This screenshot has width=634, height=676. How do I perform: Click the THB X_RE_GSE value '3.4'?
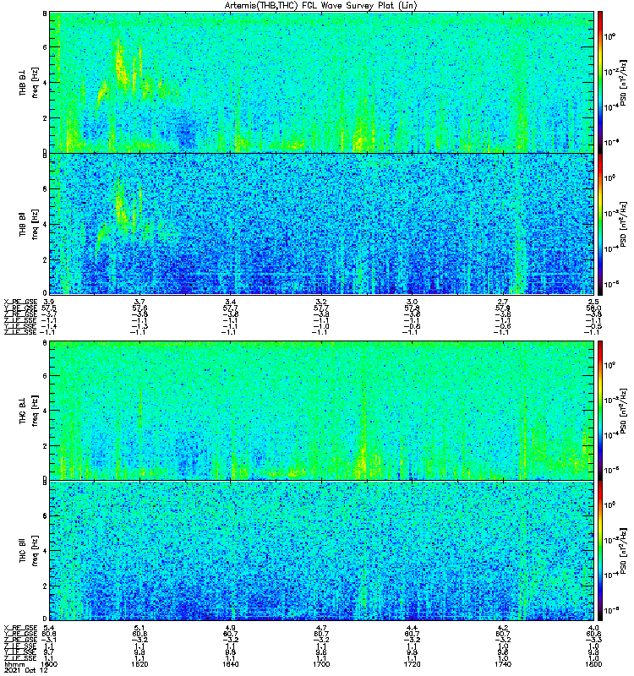click(230, 302)
